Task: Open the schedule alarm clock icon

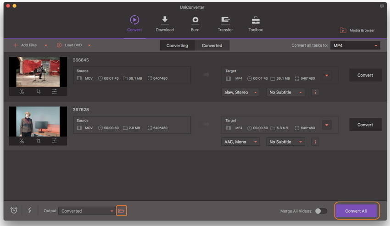Action: (14, 210)
